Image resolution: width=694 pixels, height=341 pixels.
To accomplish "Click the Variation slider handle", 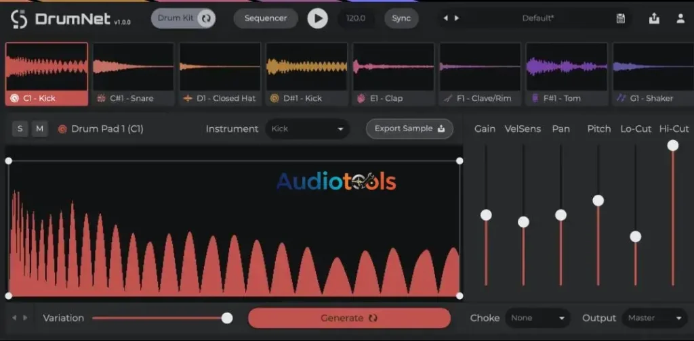I will pyautogui.click(x=227, y=318).
